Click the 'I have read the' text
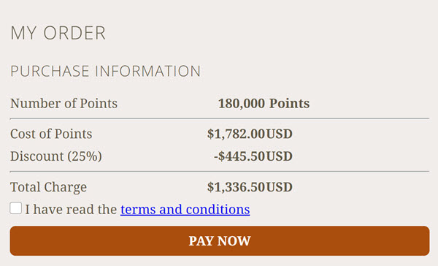This screenshot has height=266, width=438. point(71,210)
